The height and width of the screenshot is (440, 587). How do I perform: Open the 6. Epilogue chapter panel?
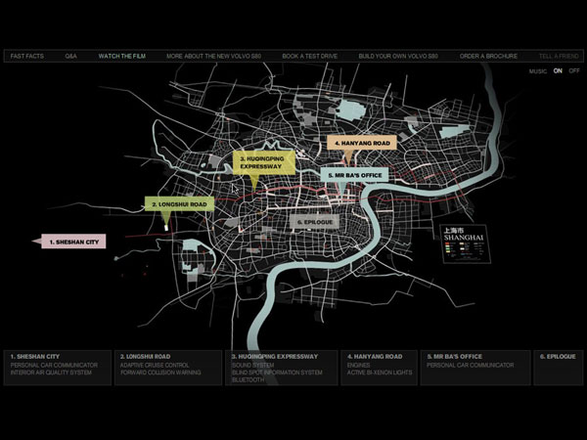(x=559, y=368)
